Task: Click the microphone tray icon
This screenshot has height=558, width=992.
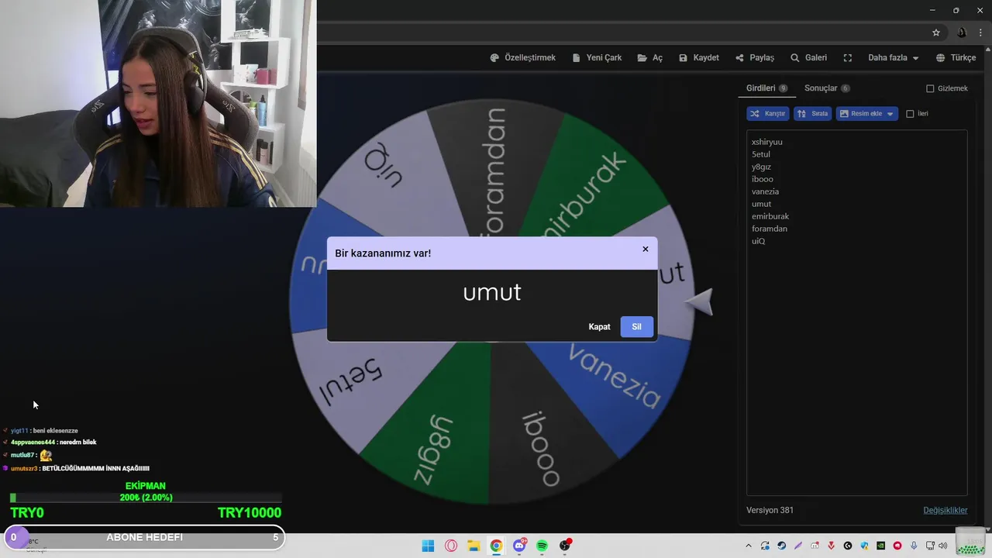Action: 914,546
